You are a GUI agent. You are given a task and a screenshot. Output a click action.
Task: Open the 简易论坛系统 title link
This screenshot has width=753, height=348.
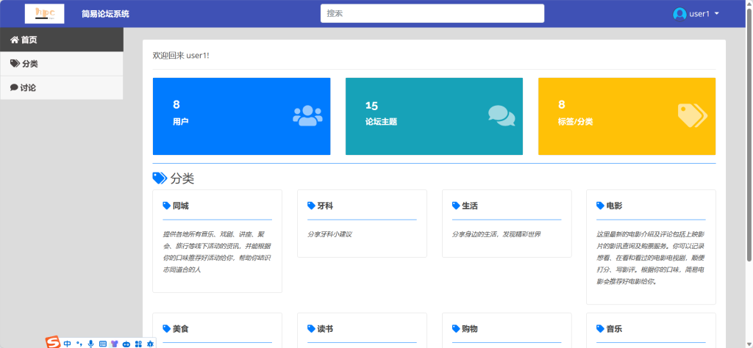click(105, 14)
